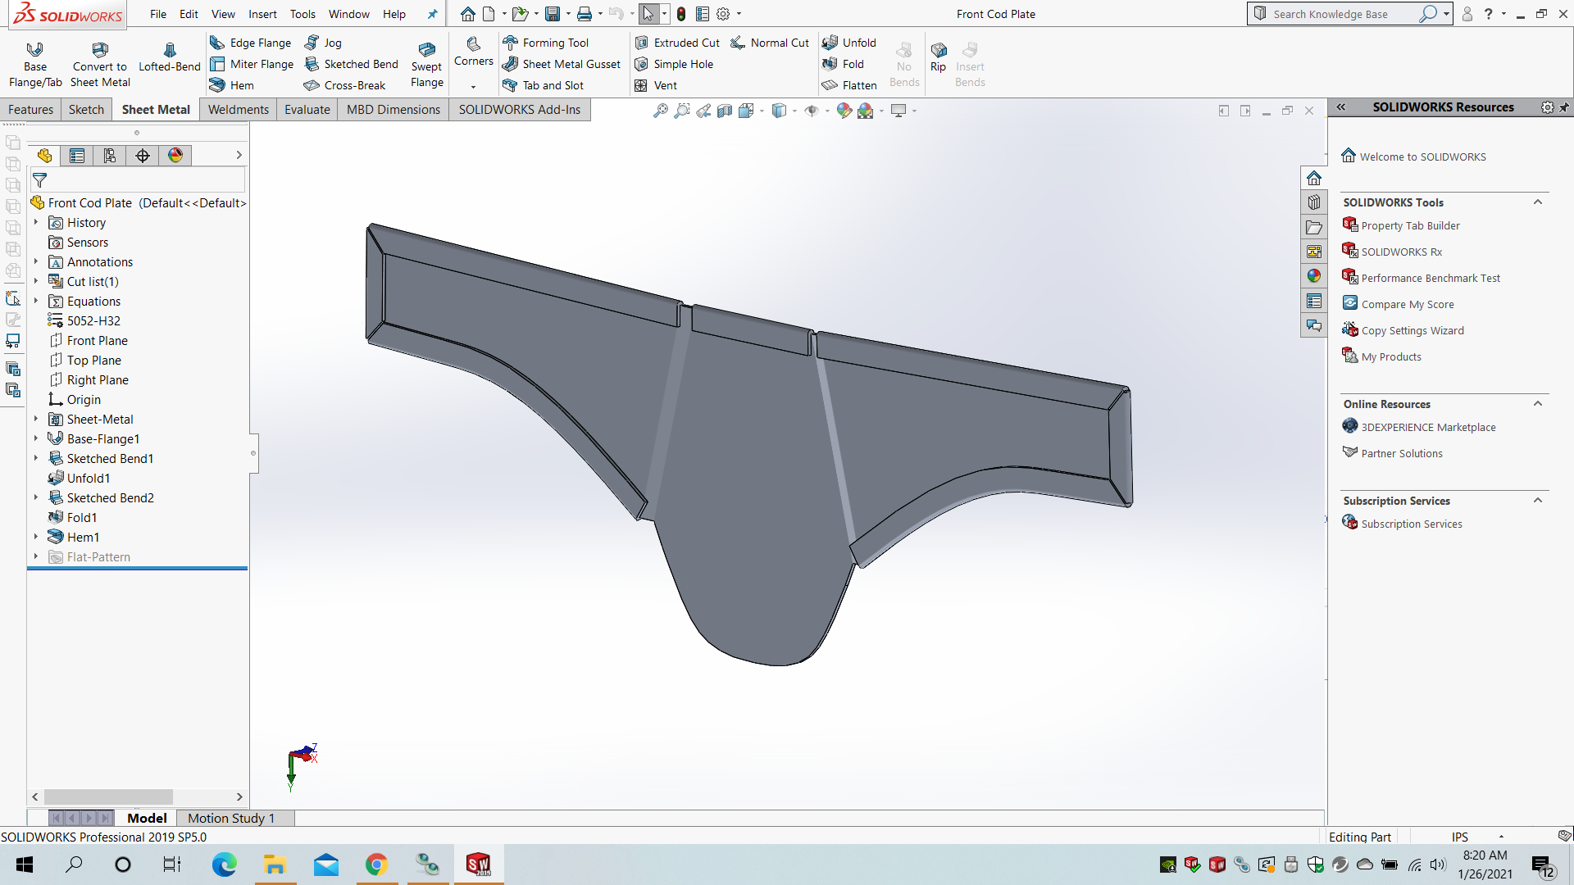Click the Swept Flange tool

click(427, 64)
